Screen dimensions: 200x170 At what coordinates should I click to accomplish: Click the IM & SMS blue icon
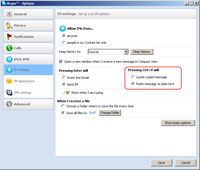click(9, 59)
